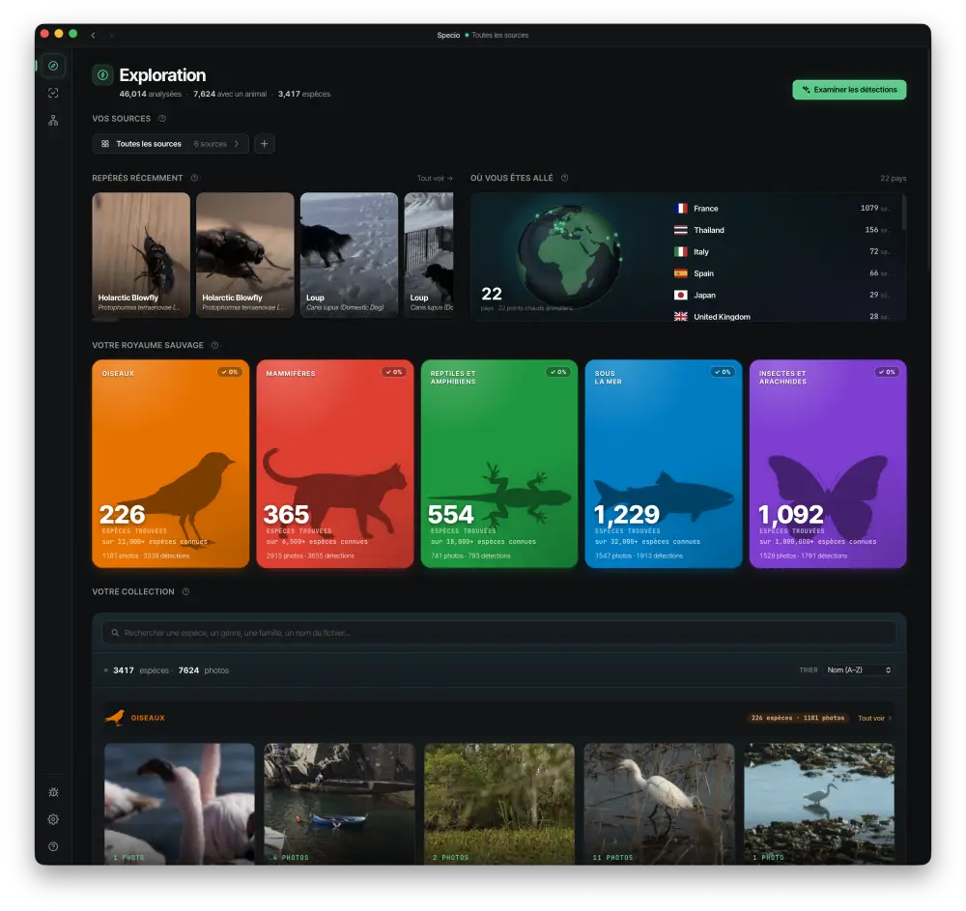Show info for Vos Sources section
Viewport: 966px width, 911px height.
point(162,118)
